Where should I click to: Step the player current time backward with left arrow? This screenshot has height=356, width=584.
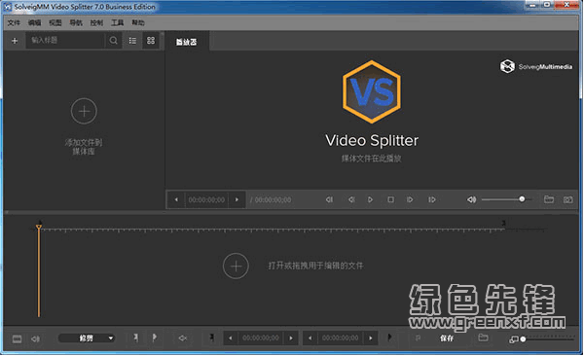tap(176, 199)
